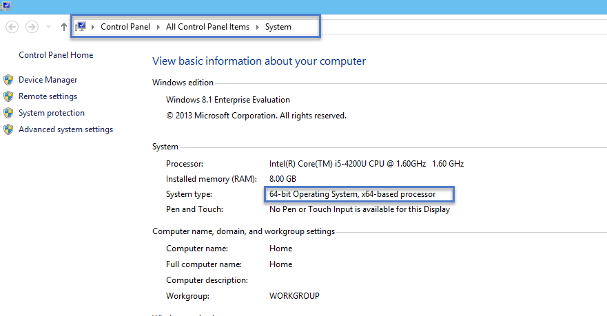Image resolution: width=607 pixels, height=316 pixels.
Task: Click the No Pen or Touch Input text
Action: [359, 209]
